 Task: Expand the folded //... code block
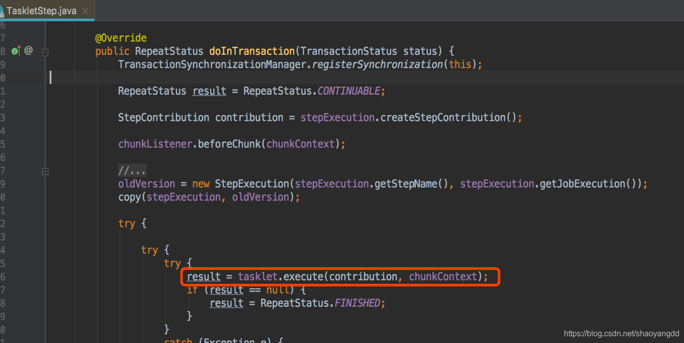(45, 171)
